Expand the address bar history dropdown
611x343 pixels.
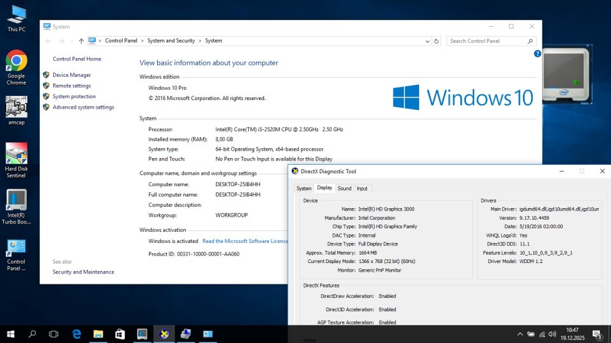(x=428, y=42)
